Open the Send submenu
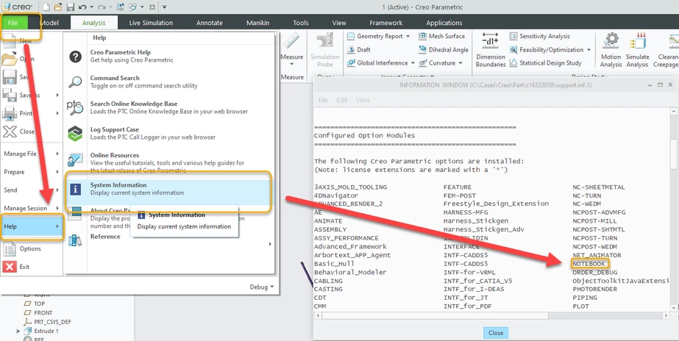Image resolution: width=679 pixels, height=341 pixels. 32,190
